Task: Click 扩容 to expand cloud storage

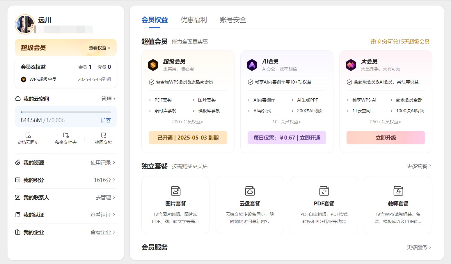Action: (106, 120)
